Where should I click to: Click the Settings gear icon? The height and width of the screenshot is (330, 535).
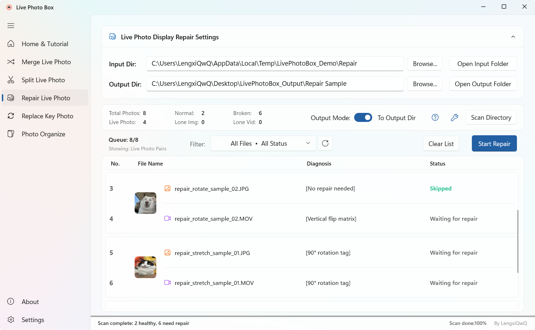point(11,320)
